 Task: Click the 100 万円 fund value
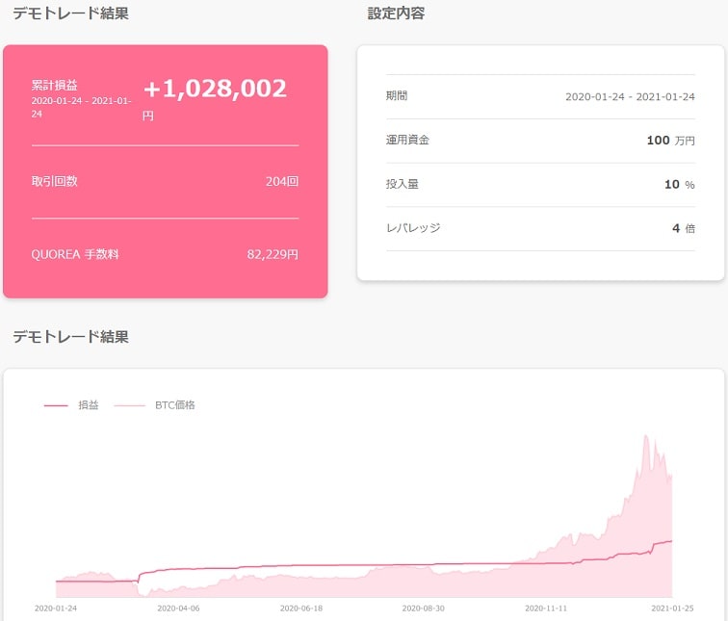tap(671, 141)
